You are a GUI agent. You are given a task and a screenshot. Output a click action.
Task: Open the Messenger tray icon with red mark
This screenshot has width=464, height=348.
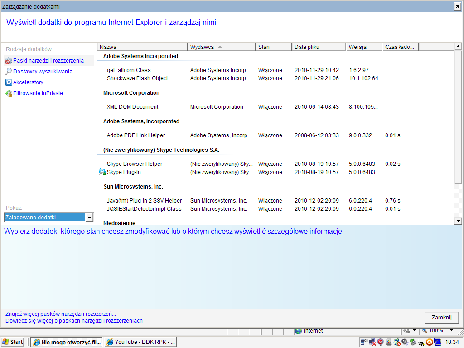point(397,342)
